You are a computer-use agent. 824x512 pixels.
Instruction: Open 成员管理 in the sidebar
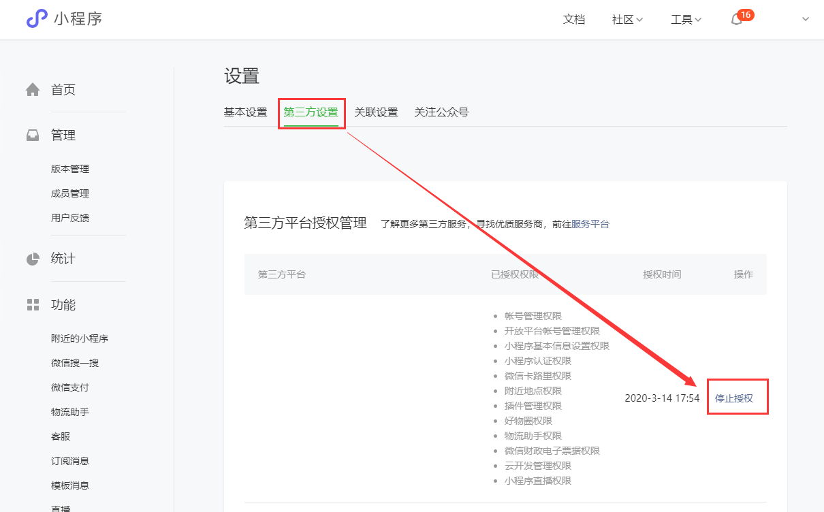click(70, 193)
